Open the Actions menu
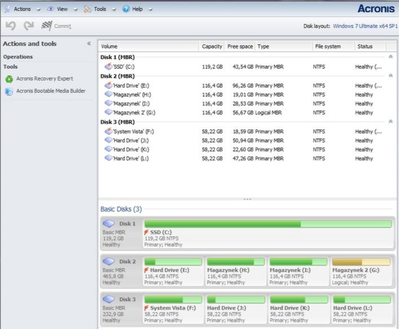The height and width of the screenshot is (329, 399). (22, 9)
